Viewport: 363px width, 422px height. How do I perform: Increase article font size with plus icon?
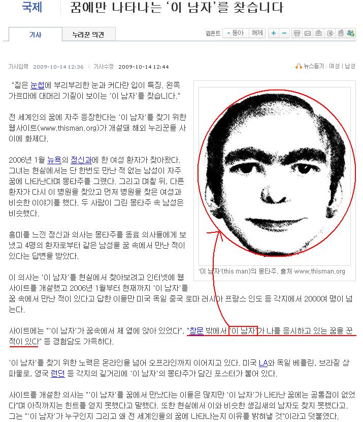[274, 33]
